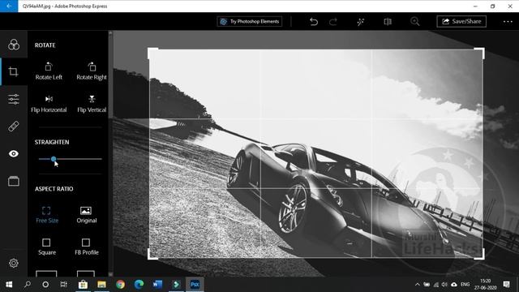Viewport: 519px width, 292px height.
Task: Open the Looks filters panel icon
Action: pos(14,45)
